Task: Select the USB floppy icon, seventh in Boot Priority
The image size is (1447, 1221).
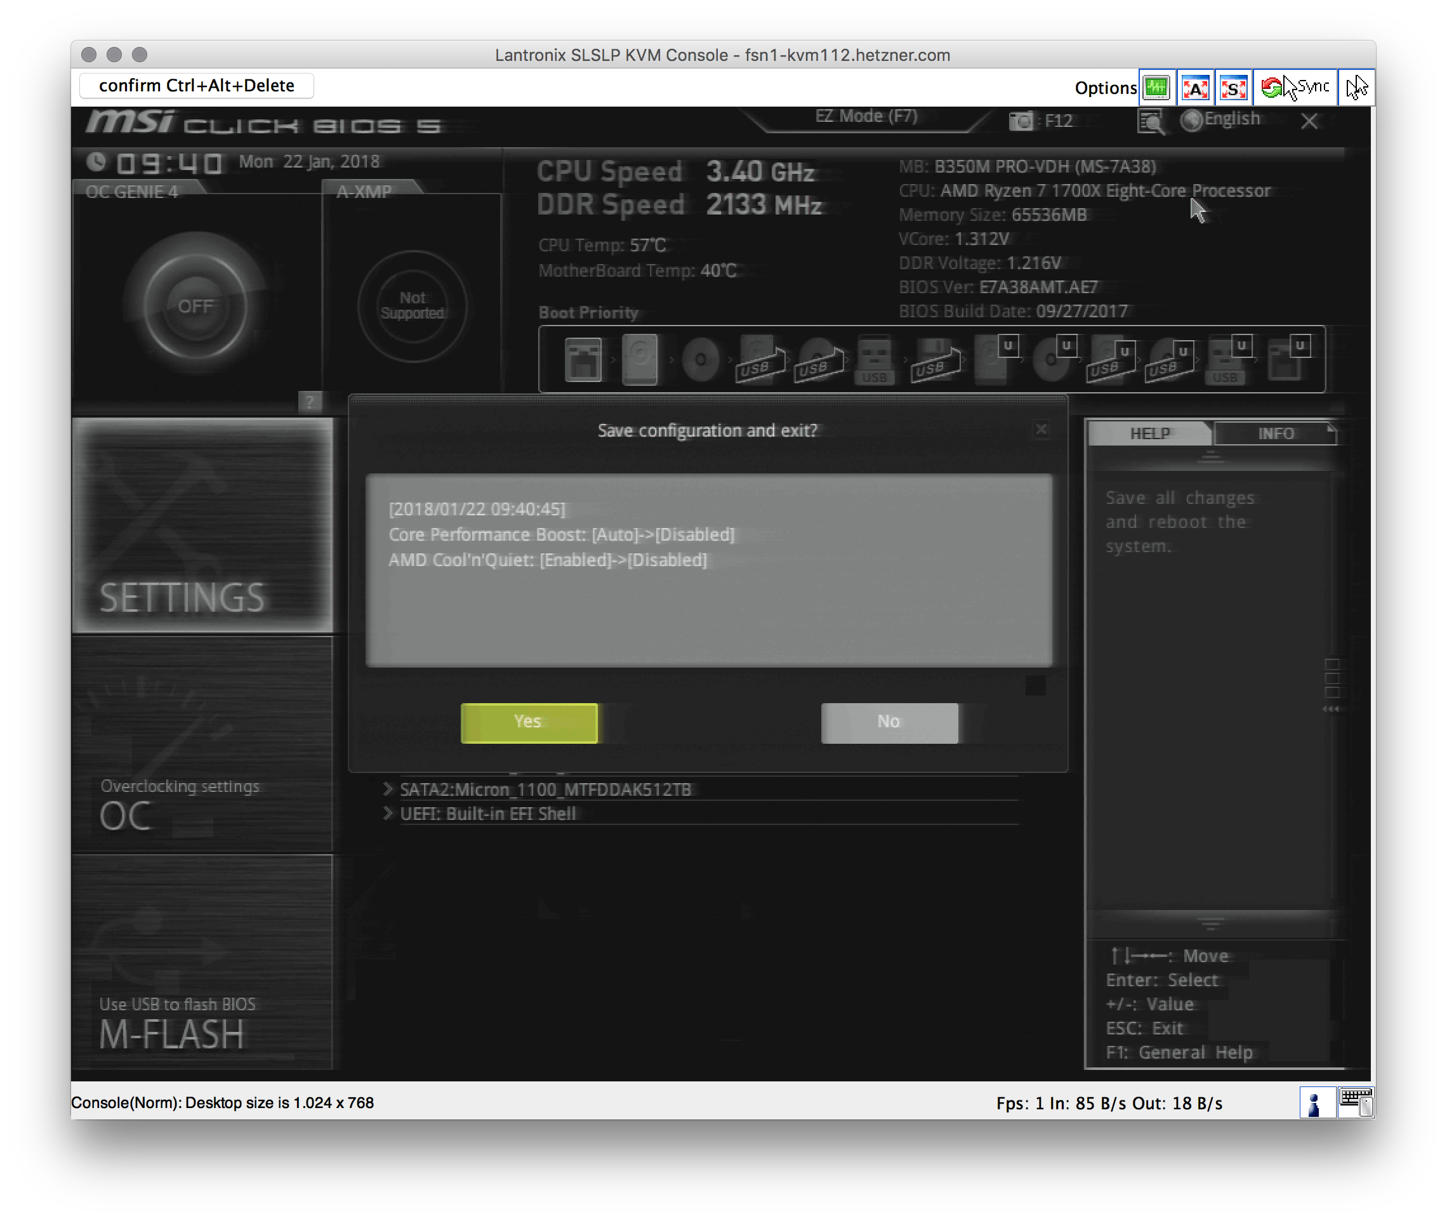Action: [935, 359]
